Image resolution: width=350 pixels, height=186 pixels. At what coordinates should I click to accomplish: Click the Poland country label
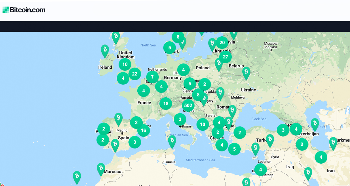point(203,68)
